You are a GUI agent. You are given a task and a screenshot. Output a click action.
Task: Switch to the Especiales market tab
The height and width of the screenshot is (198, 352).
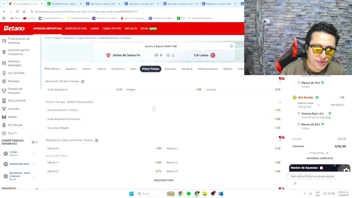[170, 69]
